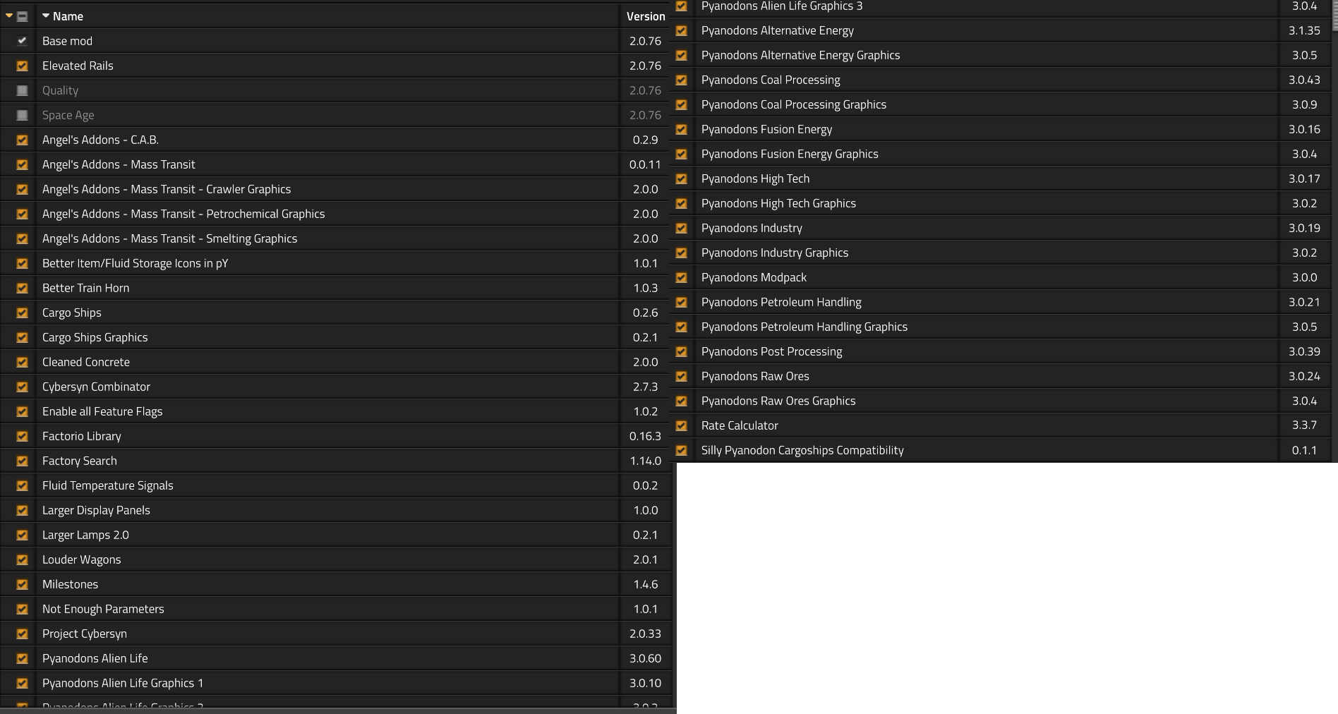Open the orange dropdown arrow beside header checkbox
This screenshot has height=714, width=1338.
point(9,16)
